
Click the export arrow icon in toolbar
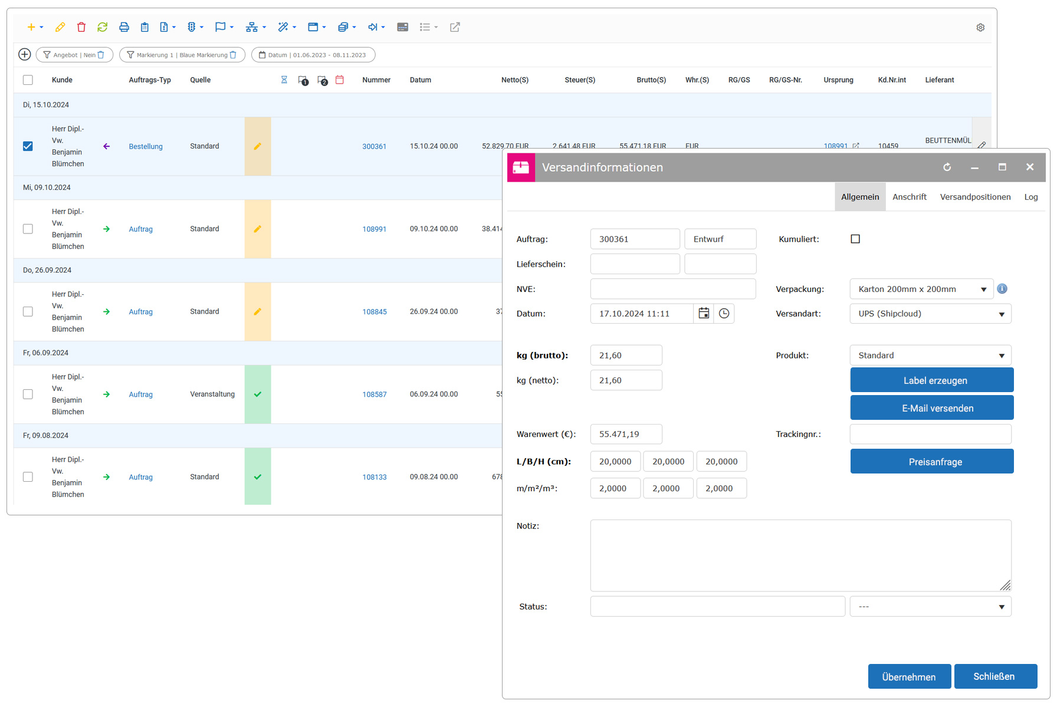373,27
